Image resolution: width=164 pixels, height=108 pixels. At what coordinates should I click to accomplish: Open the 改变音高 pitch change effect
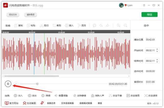coord(133,95)
